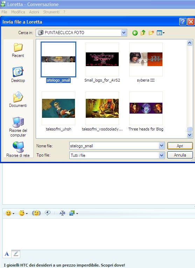The width and height of the screenshot is (195, 268).
Task: Click the message typing area
Action: pyautogui.click(x=99, y=234)
